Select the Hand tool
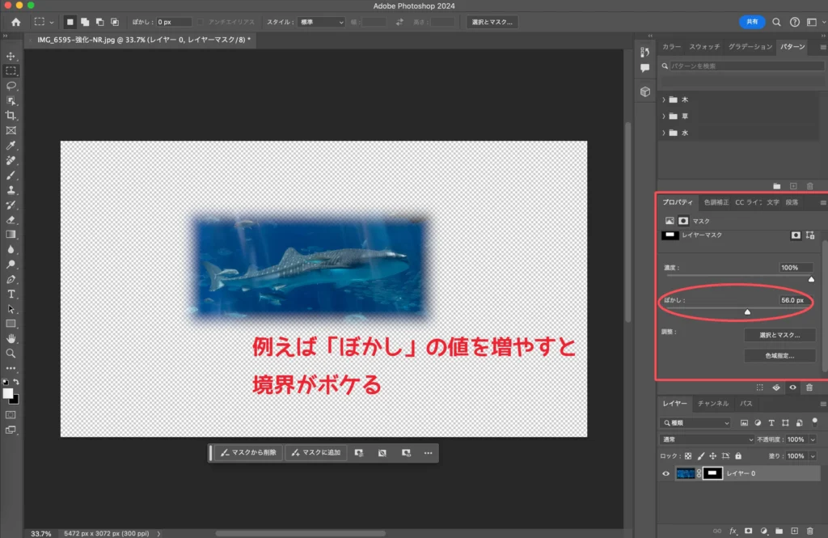This screenshot has height=538, width=828. click(x=11, y=338)
